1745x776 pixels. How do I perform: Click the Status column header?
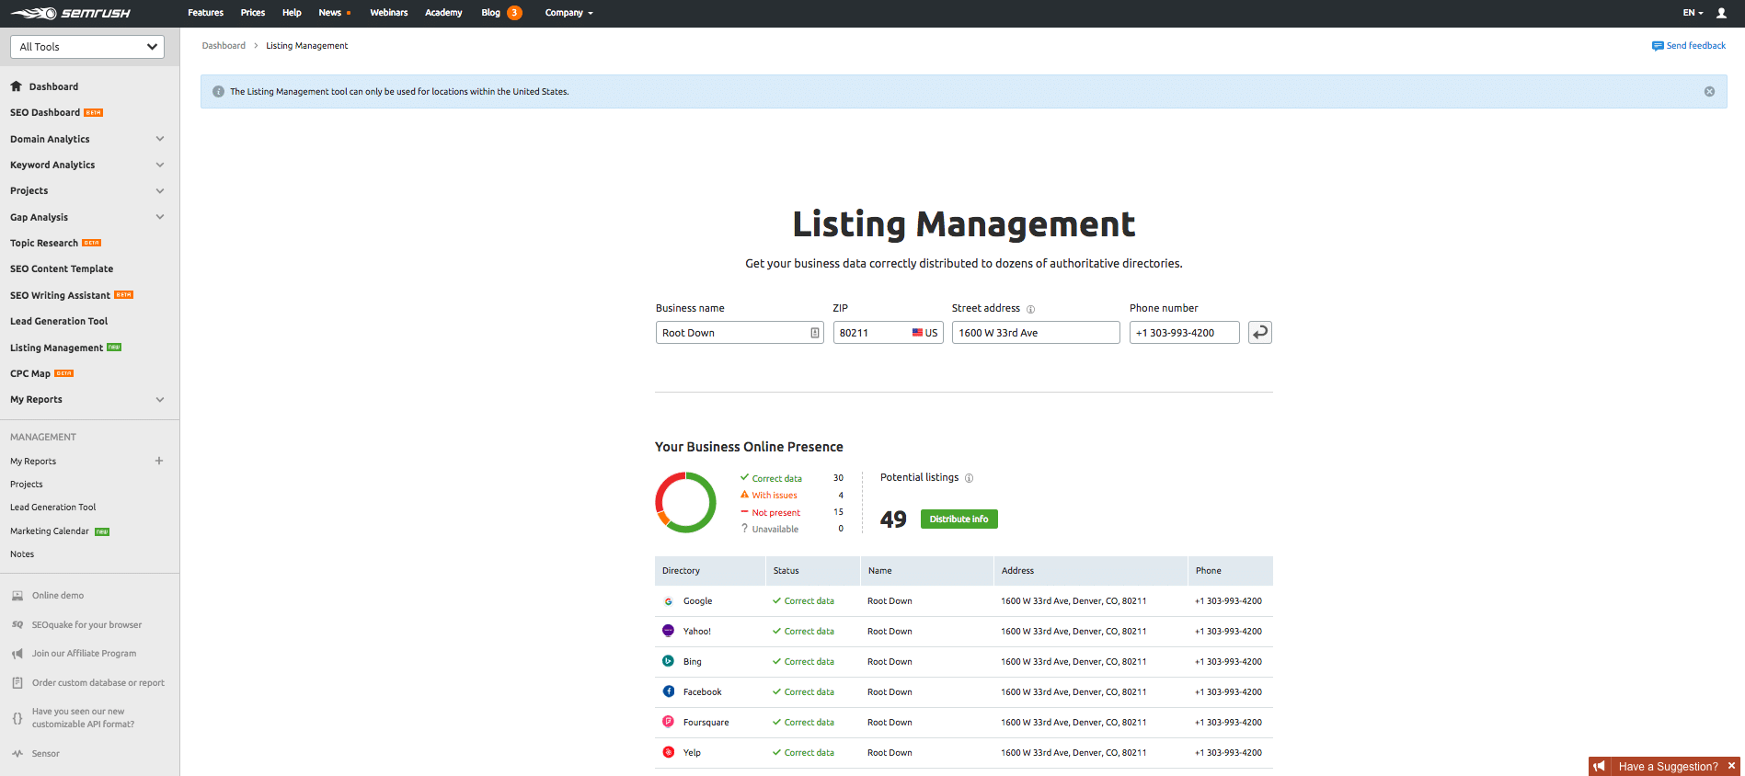point(813,571)
